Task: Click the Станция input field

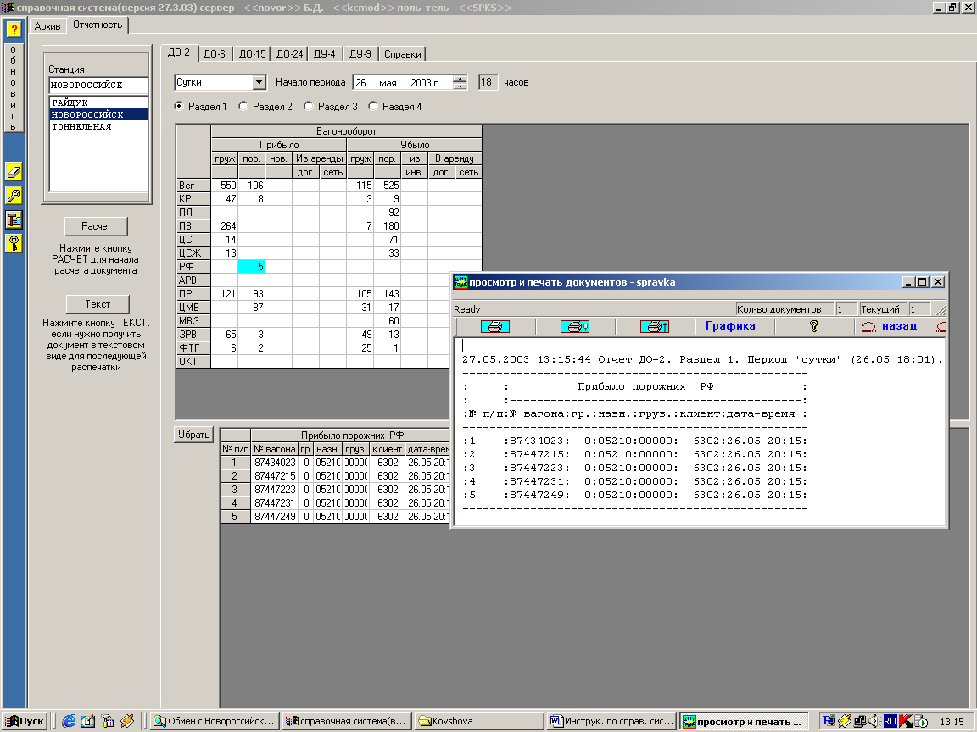Action: [98, 86]
